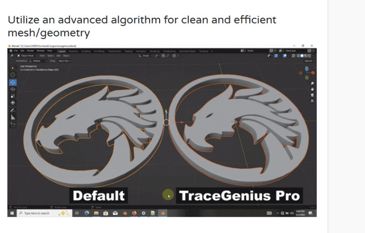
Task: Switch to material preview shading
Action: pos(306,56)
